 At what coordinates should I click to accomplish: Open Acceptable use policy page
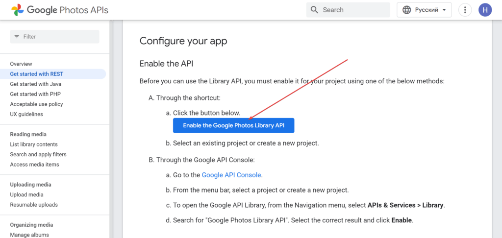click(36, 104)
